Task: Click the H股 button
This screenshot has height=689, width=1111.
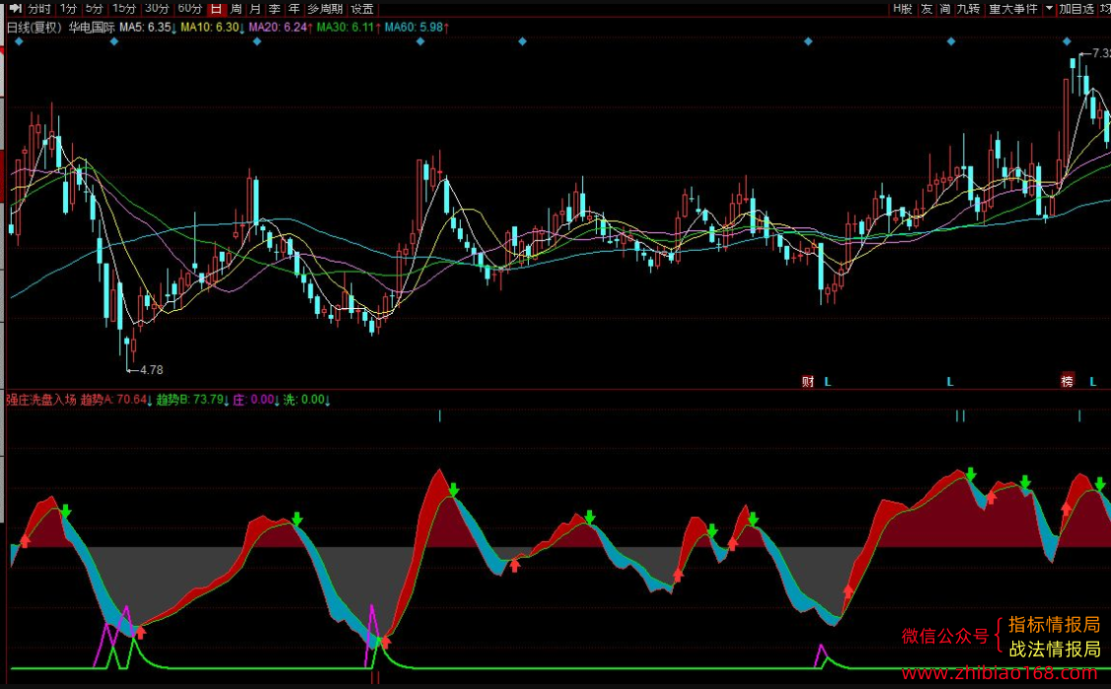Action: (903, 9)
